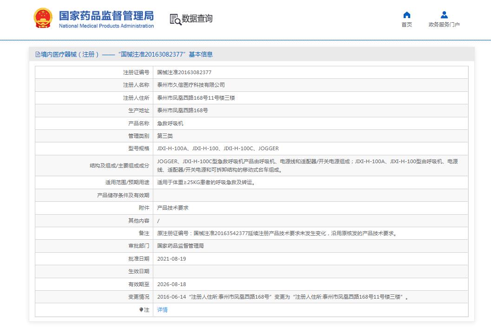Click the 国家药品监督管理局 site title

106,16
